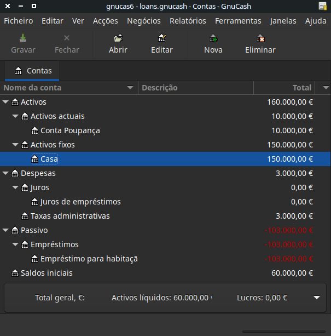Image resolution: width=331 pixels, height=336 pixels.
Task: Click the 60.000,00 € Saldos iniciais total
Action: coord(292,273)
